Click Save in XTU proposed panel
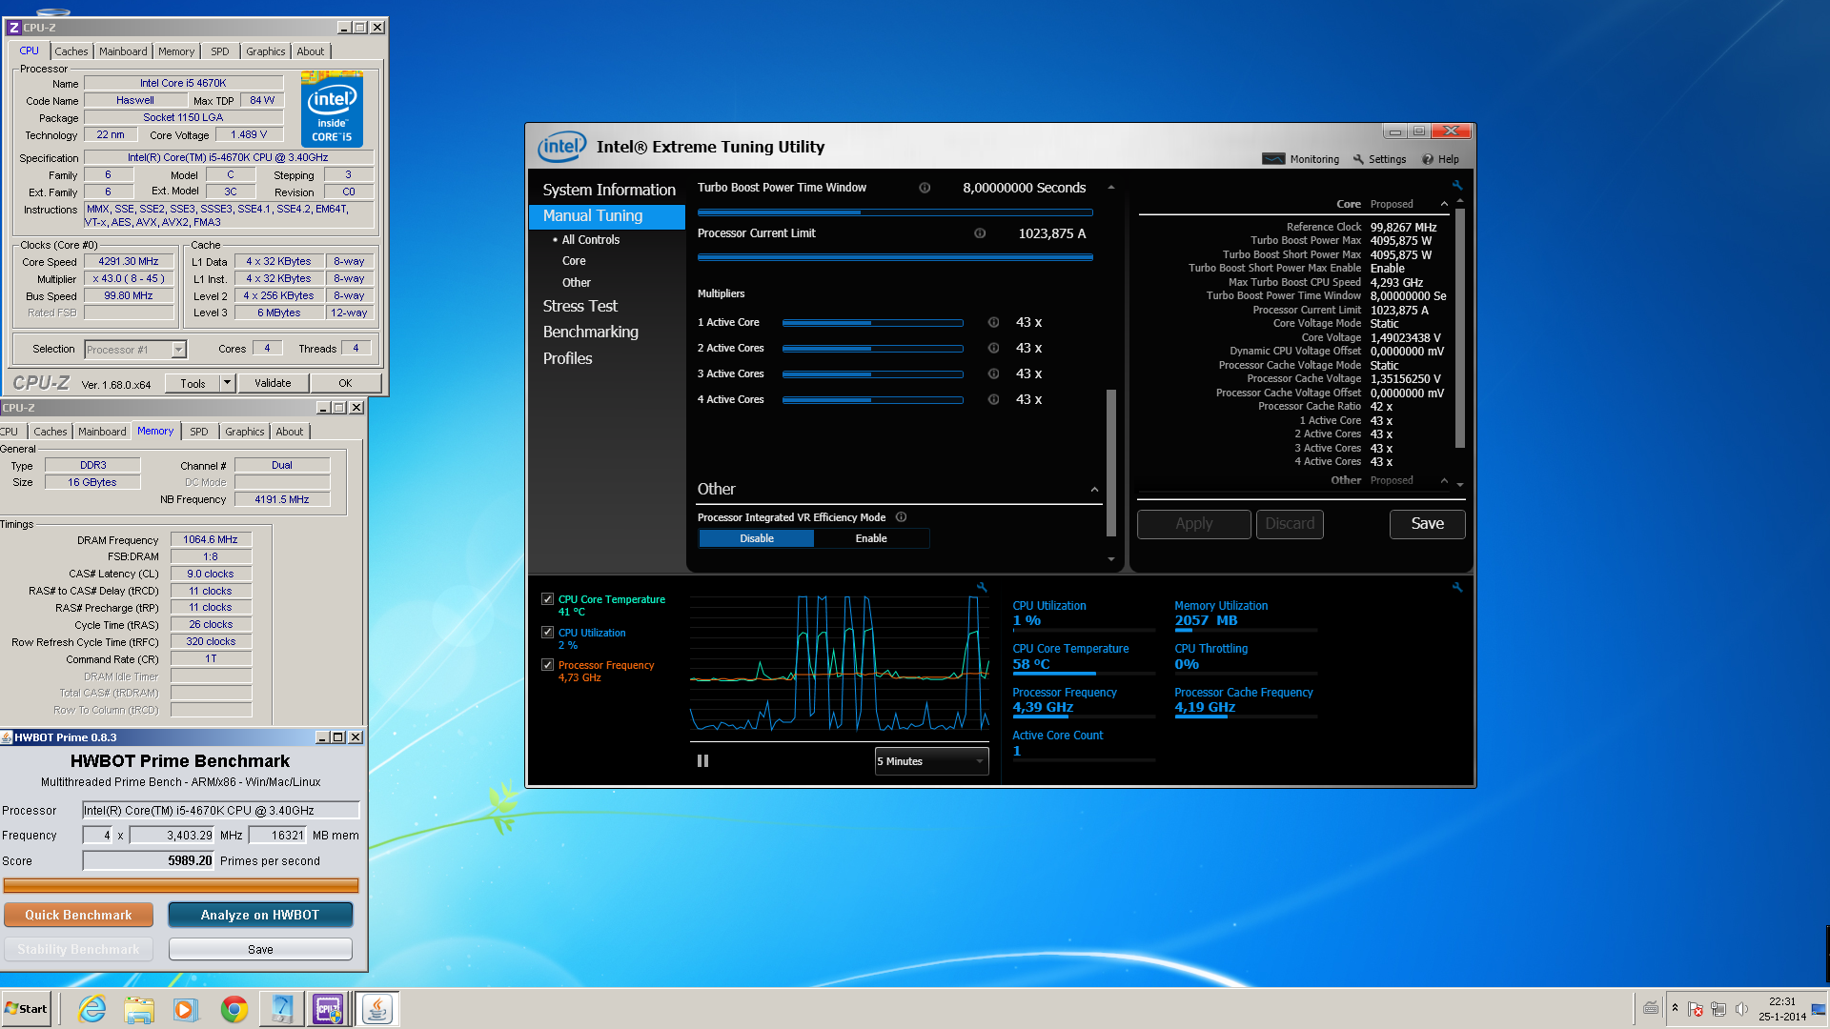Image resolution: width=1830 pixels, height=1029 pixels. click(x=1427, y=524)
